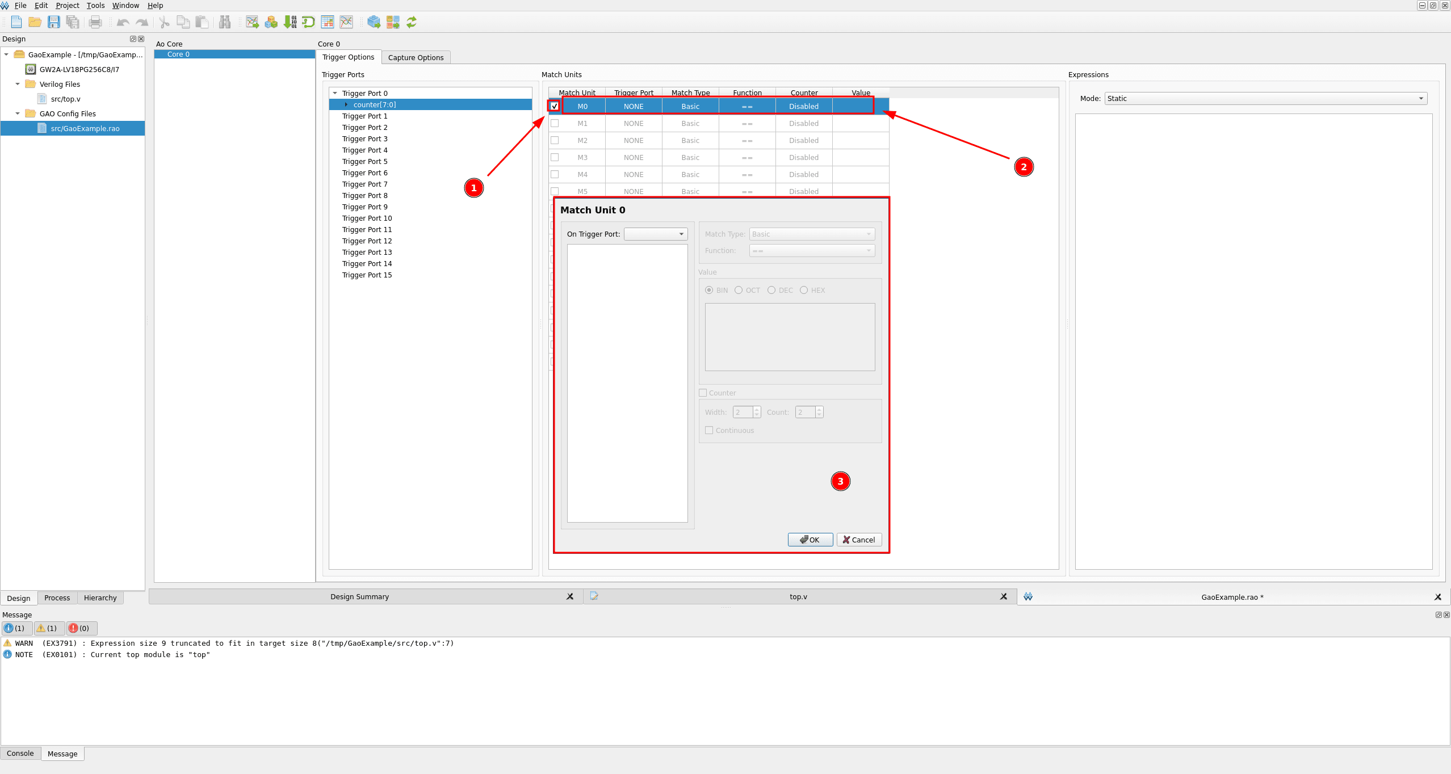
Task: Click the New File toolbar icon
Action: point(16,22)
